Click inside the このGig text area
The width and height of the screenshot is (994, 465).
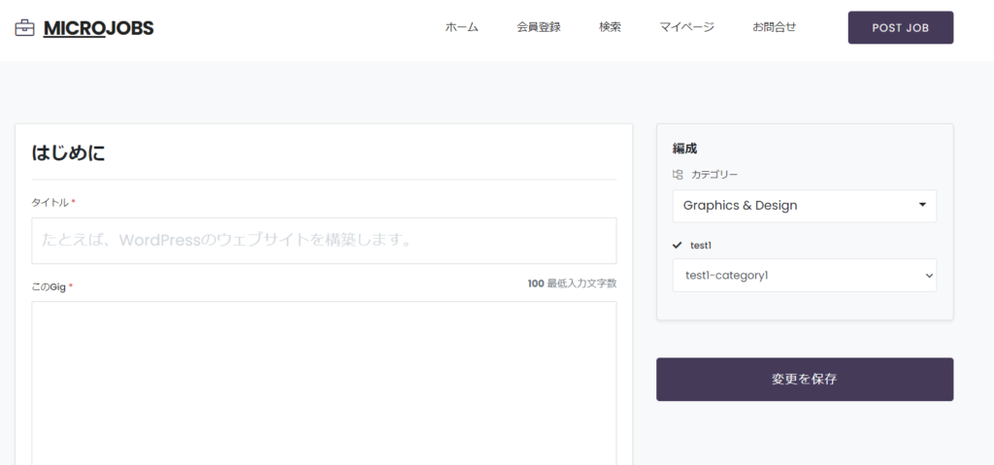coord(324,383)
